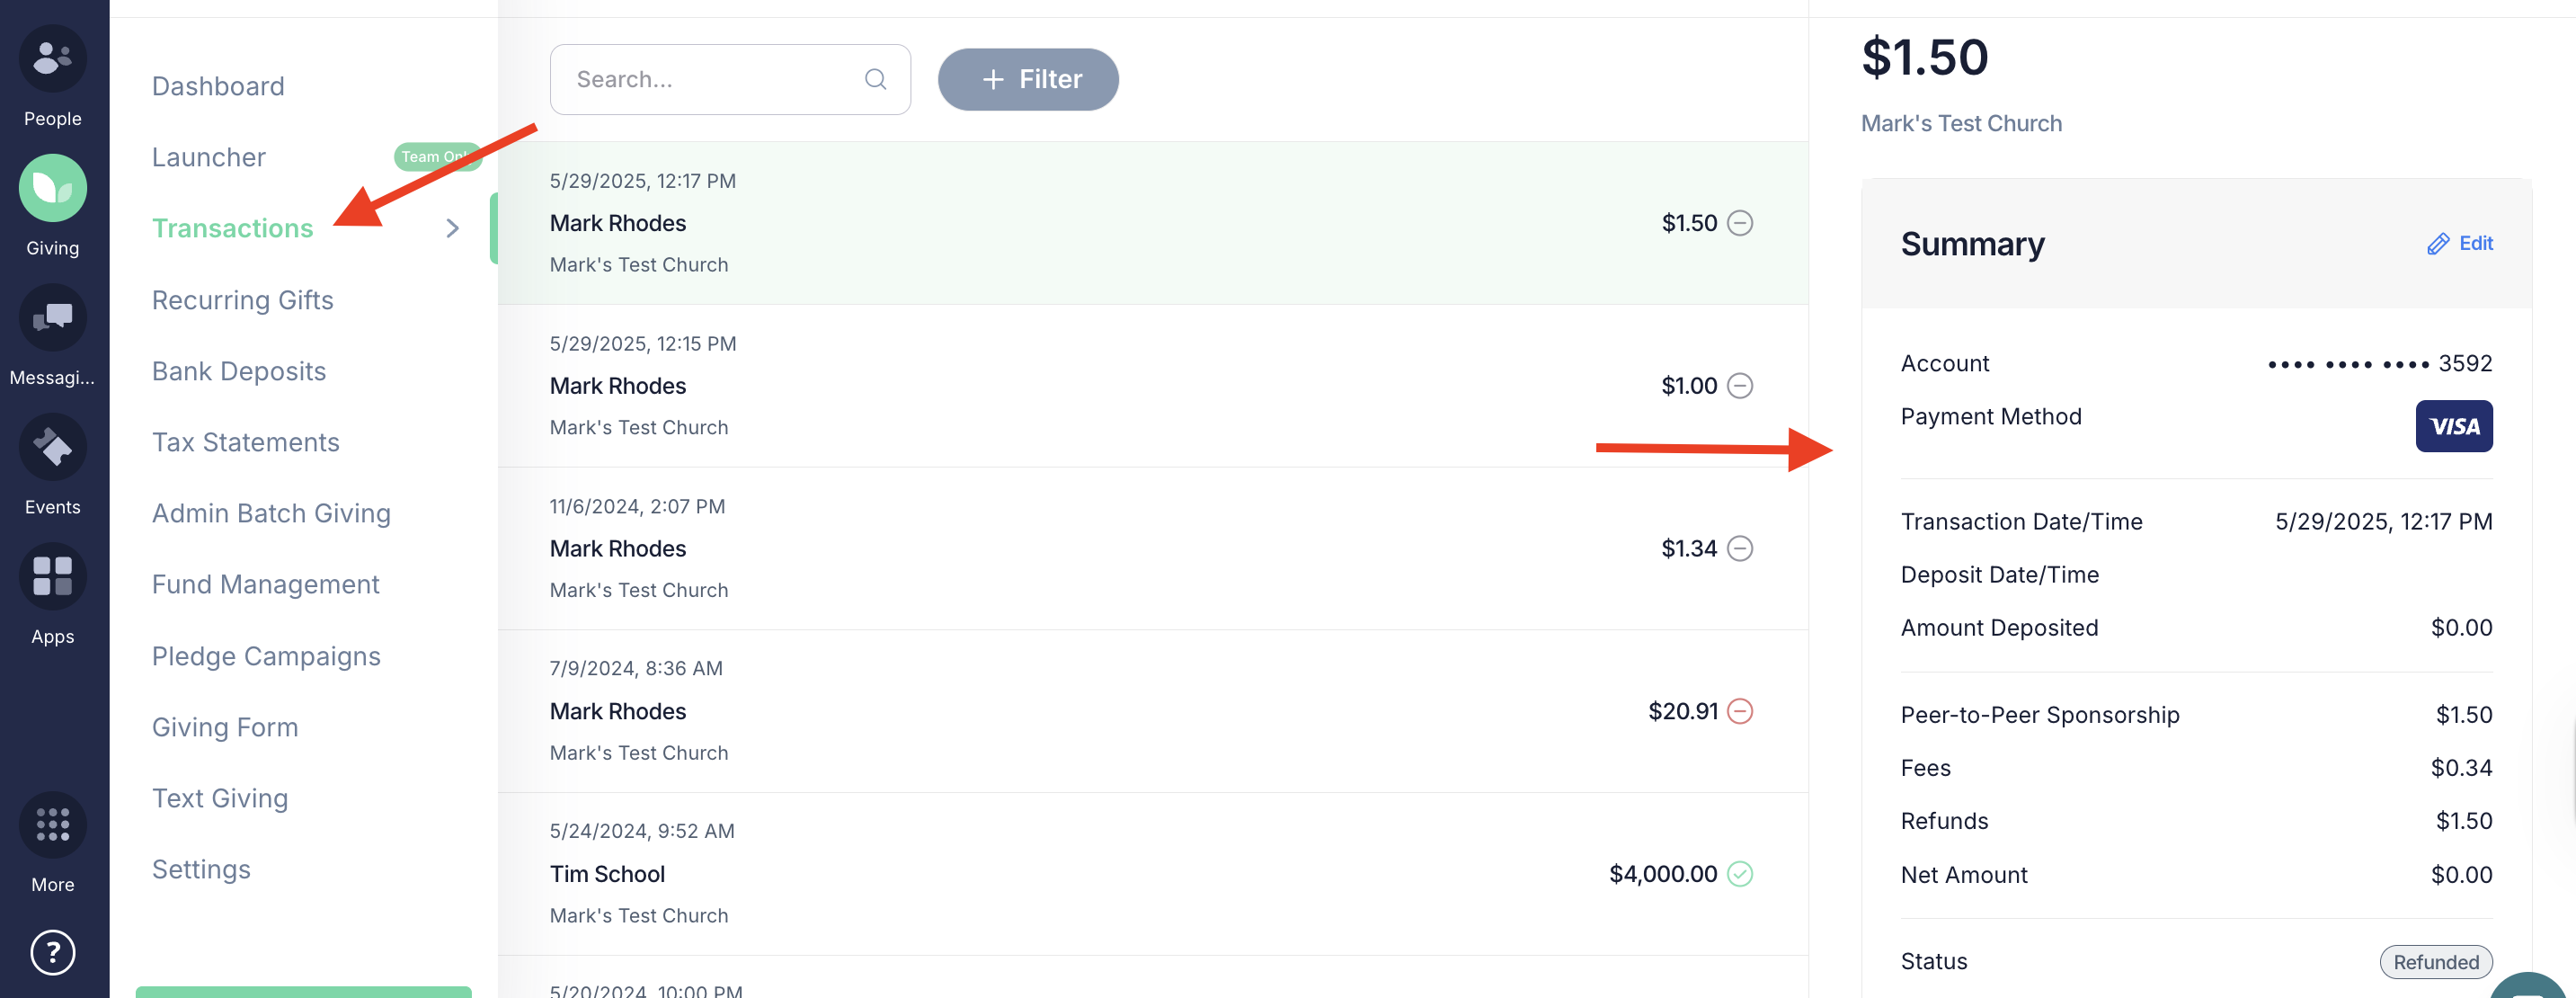Click the search magnifier icon
This screenshot has width=2576, height=998.
click(875, 79)
